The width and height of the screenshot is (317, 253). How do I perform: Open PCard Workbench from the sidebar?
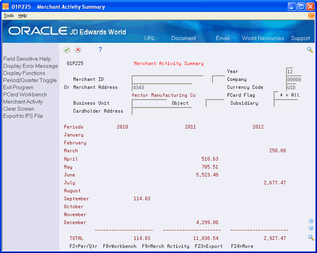coord(25,94)
